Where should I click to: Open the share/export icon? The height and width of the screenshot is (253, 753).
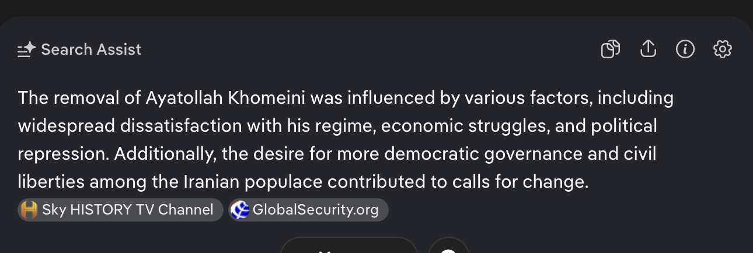tap(648, 50)
